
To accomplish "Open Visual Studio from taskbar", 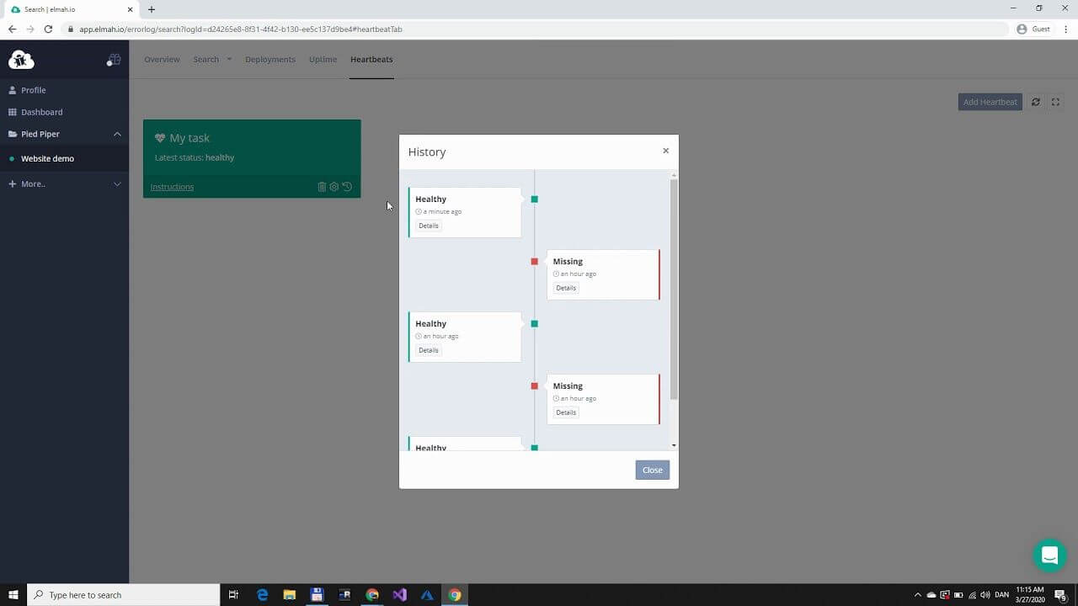I will pyautogui.click(x=399, y=595).
